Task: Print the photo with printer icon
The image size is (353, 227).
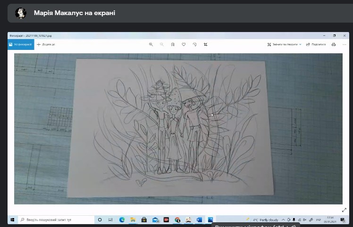Action: point(334,44)
